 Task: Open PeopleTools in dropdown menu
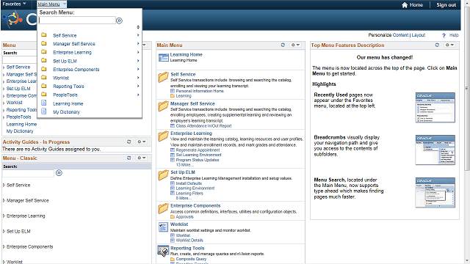click(x=65, y=95)
